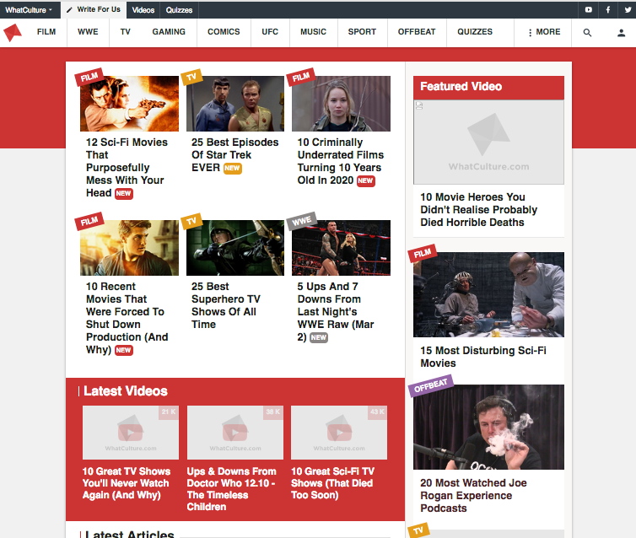Expand the WhatCulture site dropdown
636x538 pixels.
point(29,10)
